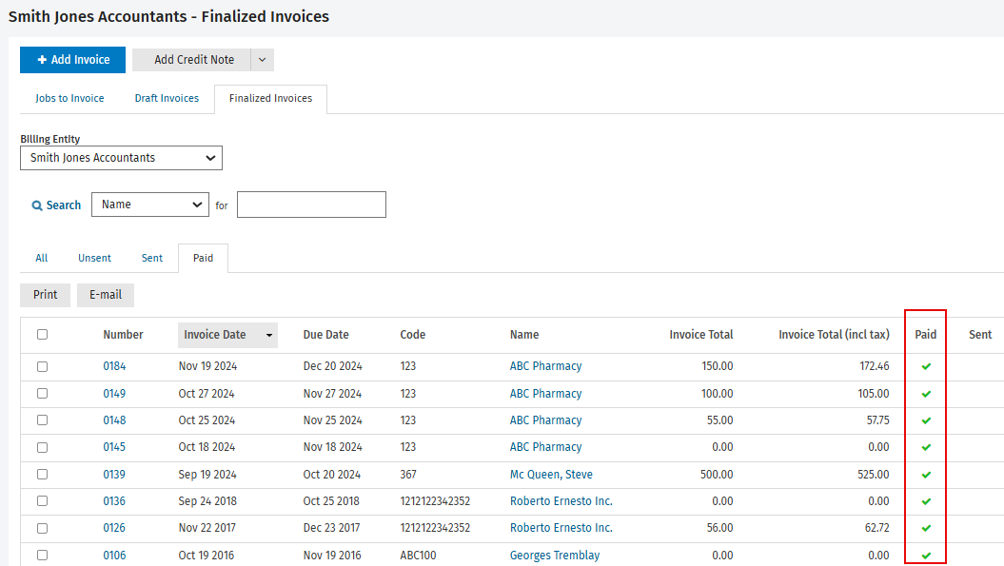Viewport: 1004px width, 566px height.
Task: Check the box for invoice 0136
Action: pyautogui.click(x=42, y=501)
